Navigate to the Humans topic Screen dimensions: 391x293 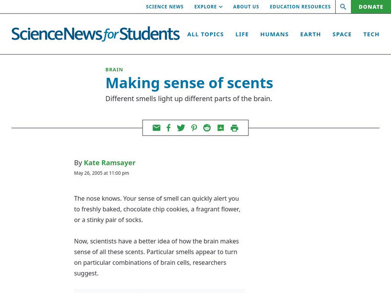click(274, 34)
